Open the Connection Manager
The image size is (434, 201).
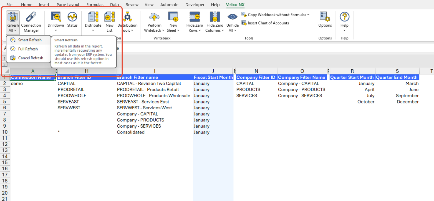[31, 22]
